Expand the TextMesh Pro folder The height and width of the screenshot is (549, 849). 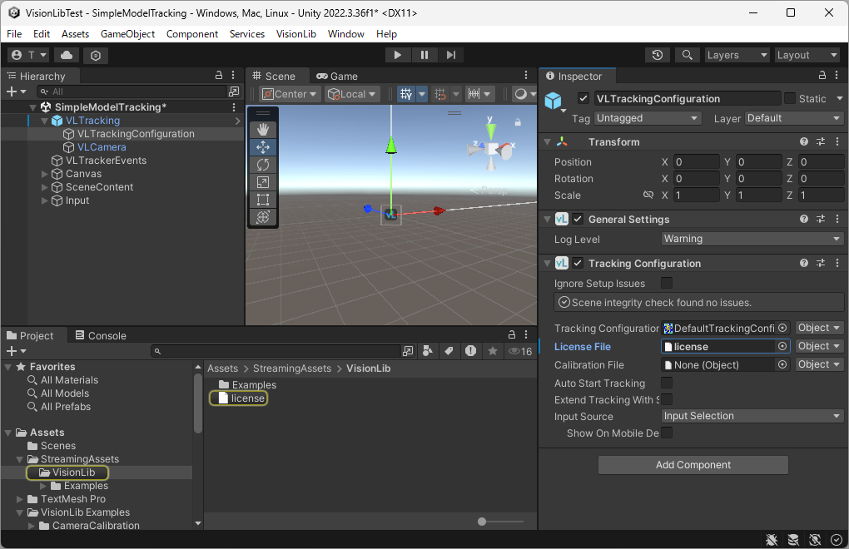20,499
